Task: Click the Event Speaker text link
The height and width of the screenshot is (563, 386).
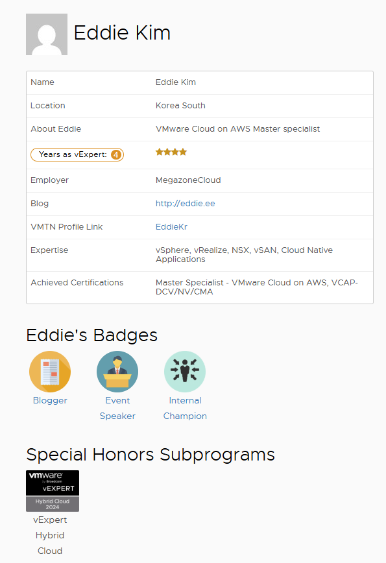Action: pos(117,408)
